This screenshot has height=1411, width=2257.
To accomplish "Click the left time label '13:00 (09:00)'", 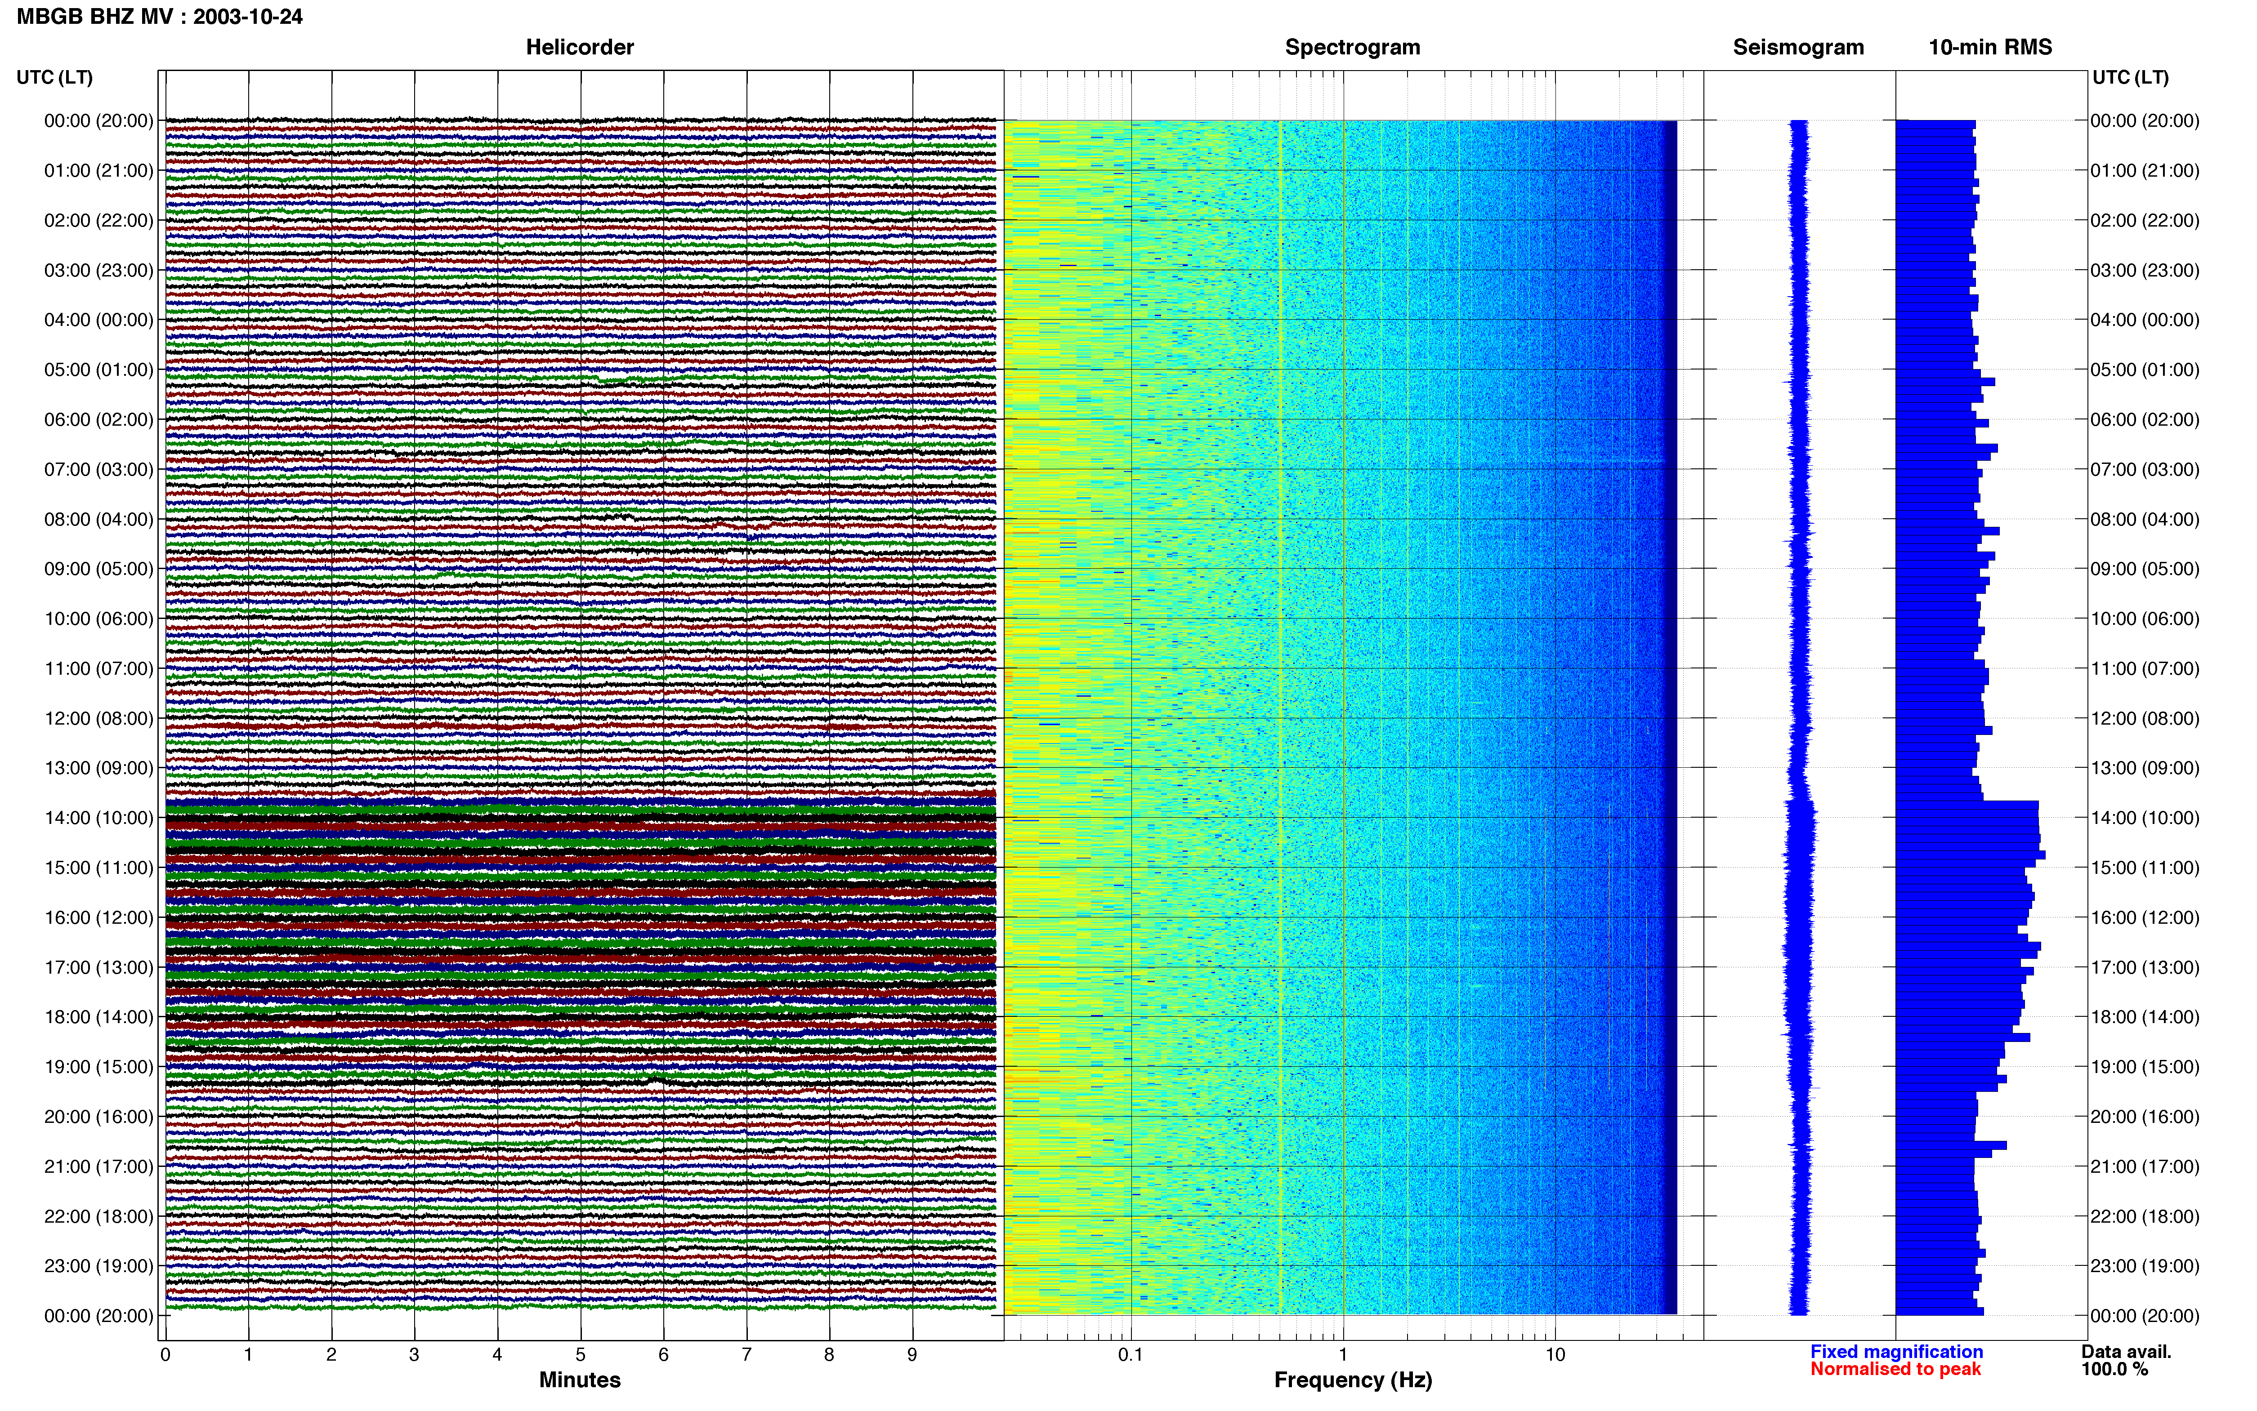I will pyautogui.click(x=99, y=768).
